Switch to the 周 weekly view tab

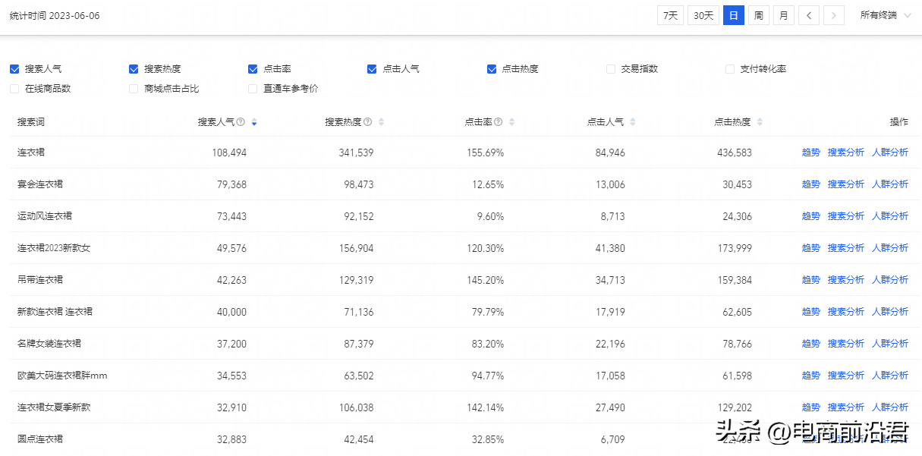(x=758, y=14)
